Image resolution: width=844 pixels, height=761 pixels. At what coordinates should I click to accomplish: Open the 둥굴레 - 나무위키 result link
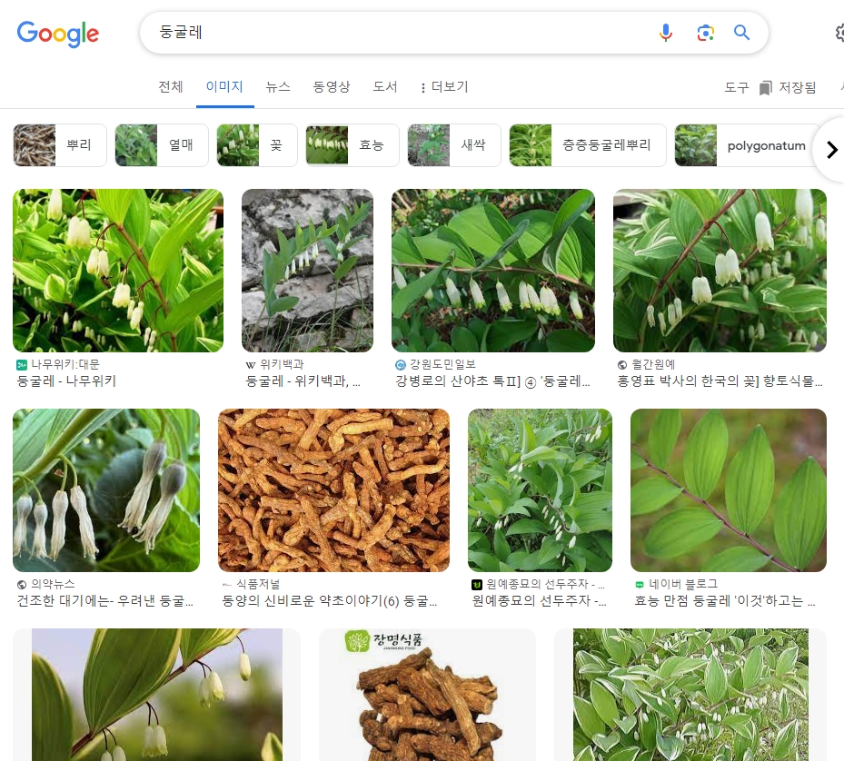click(67, 381)
